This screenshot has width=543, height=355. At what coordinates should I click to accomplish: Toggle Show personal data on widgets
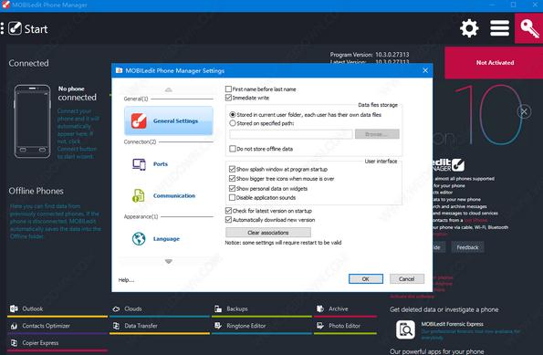[232, 188]
